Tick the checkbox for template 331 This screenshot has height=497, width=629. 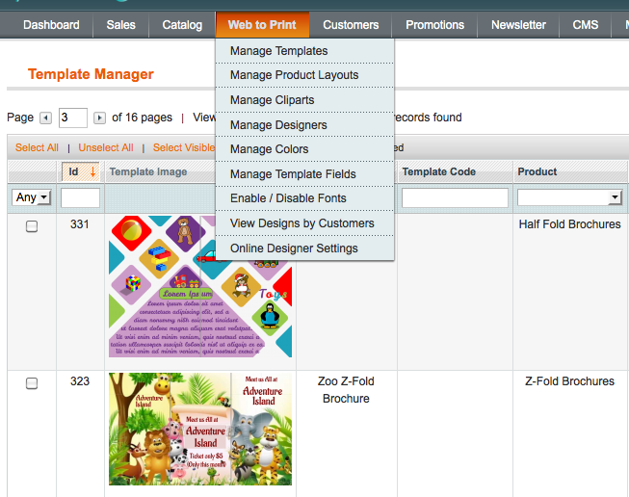coord(32,226)
